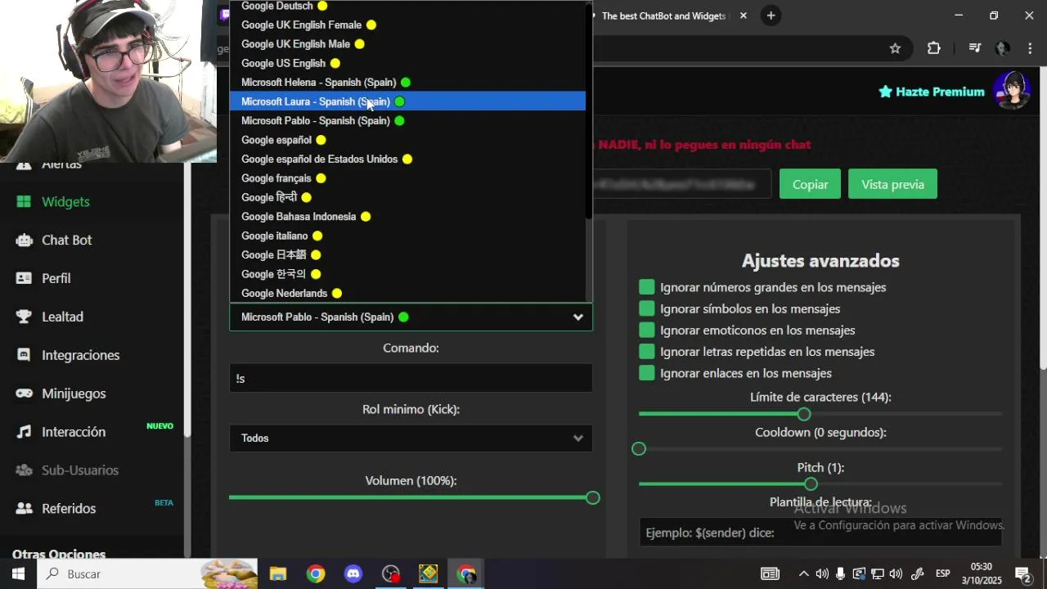Open the browser extensions puzzle icon
Image resolution: width=1047 pixels, height=589 pixels.
(934, 48)
